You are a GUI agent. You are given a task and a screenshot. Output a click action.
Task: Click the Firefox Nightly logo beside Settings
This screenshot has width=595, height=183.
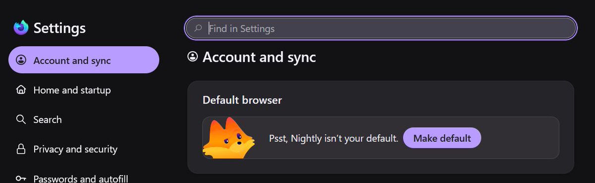pos(21,28)
